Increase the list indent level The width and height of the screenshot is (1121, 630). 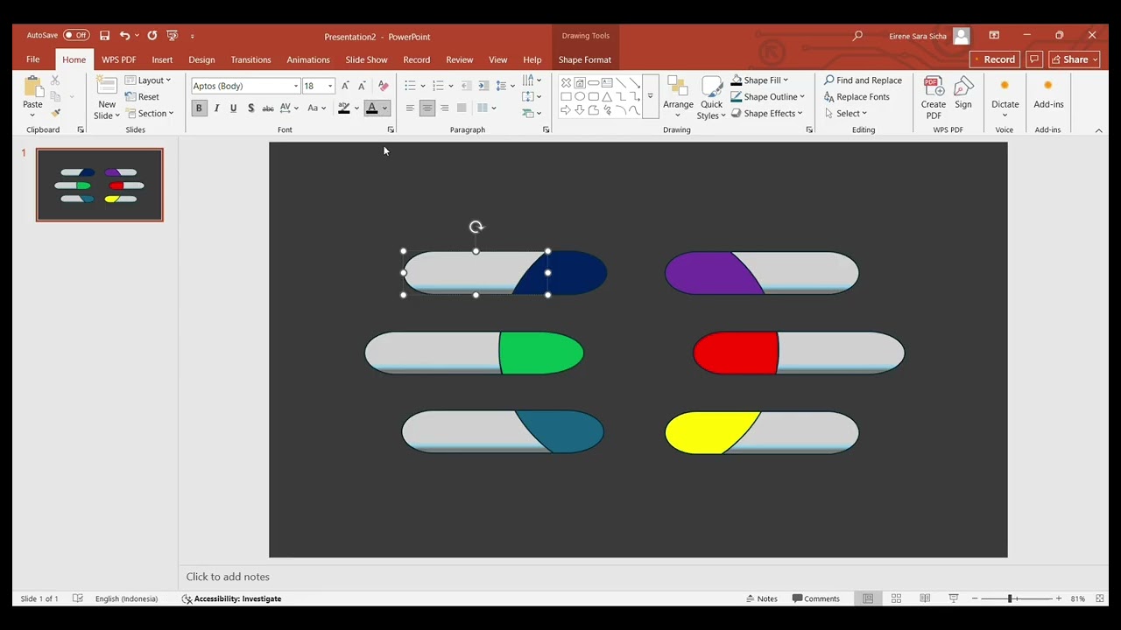click(483, 86)
